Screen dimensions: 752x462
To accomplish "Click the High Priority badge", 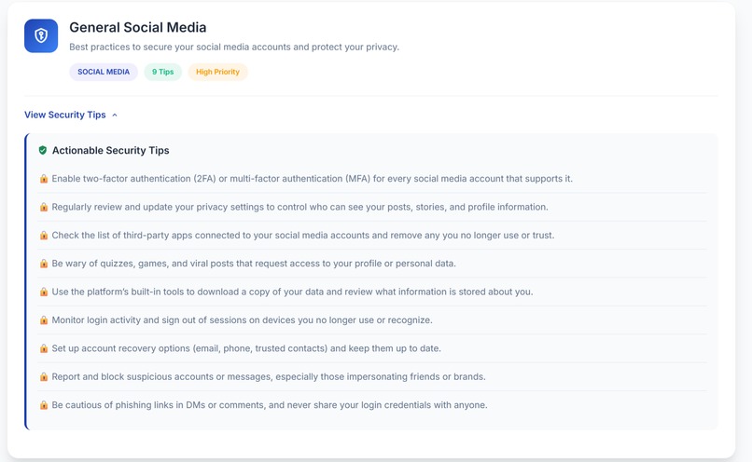I will pyautogui.click(x=217, y=72).
